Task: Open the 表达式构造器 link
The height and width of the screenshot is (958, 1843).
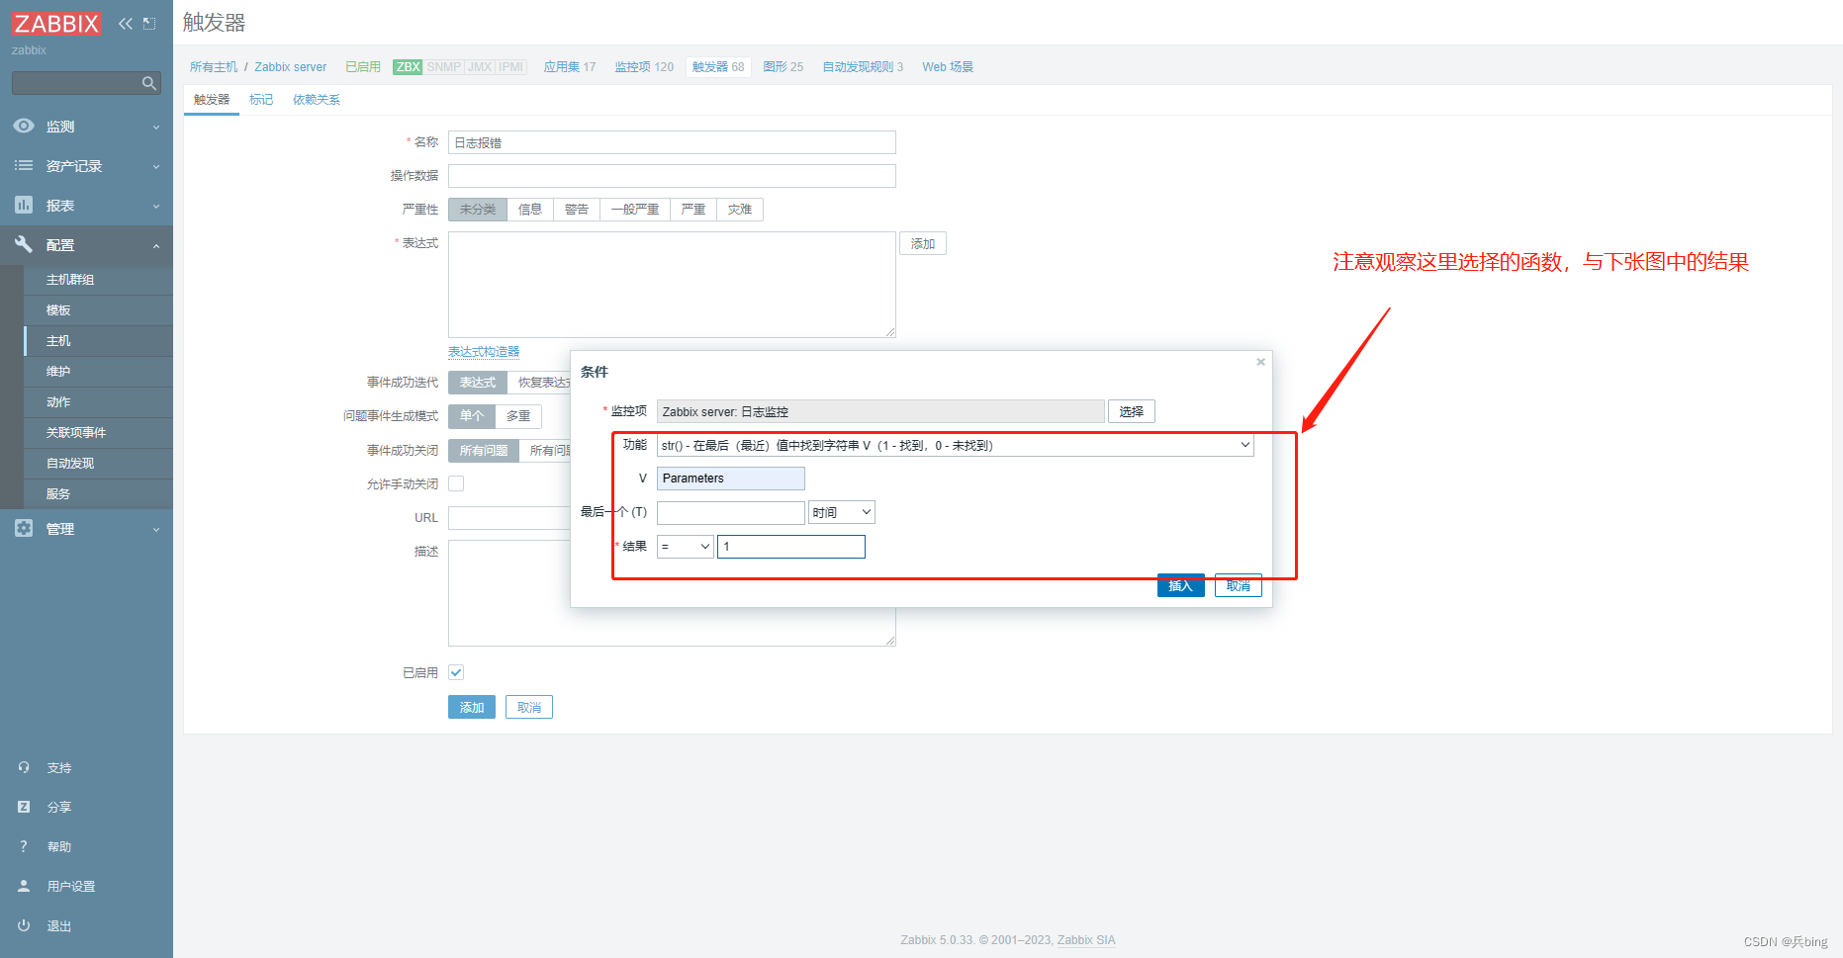Action: point(484,352)
